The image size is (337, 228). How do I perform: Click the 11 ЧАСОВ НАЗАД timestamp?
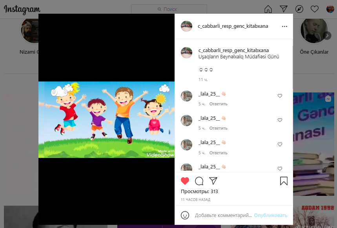click(x=196, y=200)
